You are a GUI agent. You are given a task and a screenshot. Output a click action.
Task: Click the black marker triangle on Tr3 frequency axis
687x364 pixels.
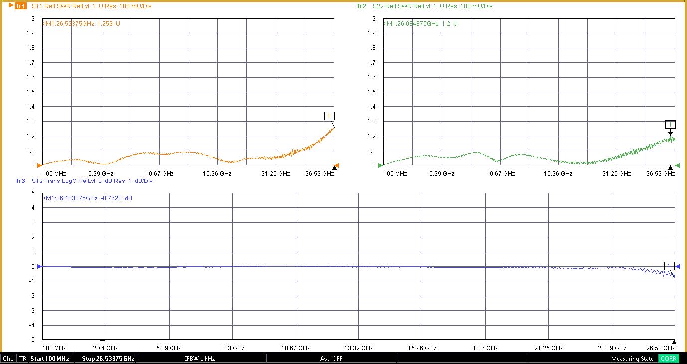[x=674, y=342]
